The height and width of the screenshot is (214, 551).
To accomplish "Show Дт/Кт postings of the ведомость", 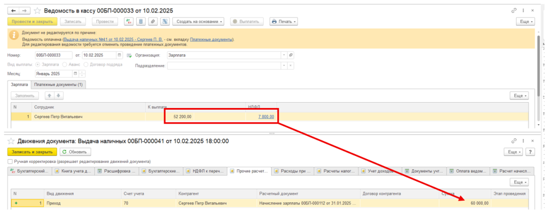I will [129, 22].
